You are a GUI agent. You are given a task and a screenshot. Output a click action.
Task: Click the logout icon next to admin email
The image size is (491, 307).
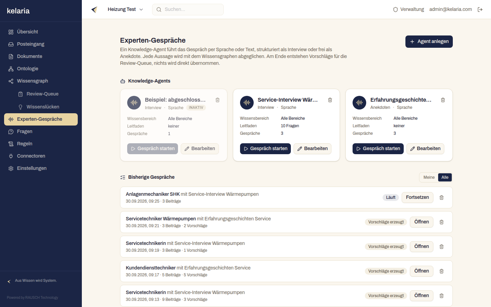pyautogui.click(x=480, y=10)
